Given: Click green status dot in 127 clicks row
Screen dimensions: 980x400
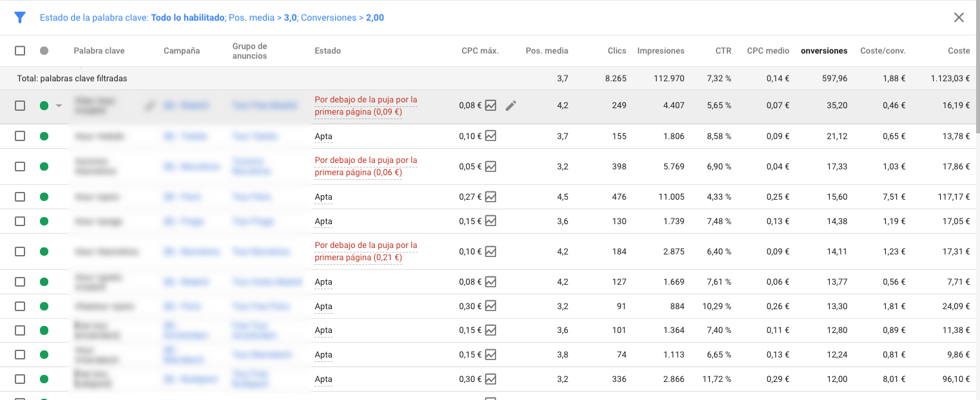Looking at the screenshot, I should [44, 281].
